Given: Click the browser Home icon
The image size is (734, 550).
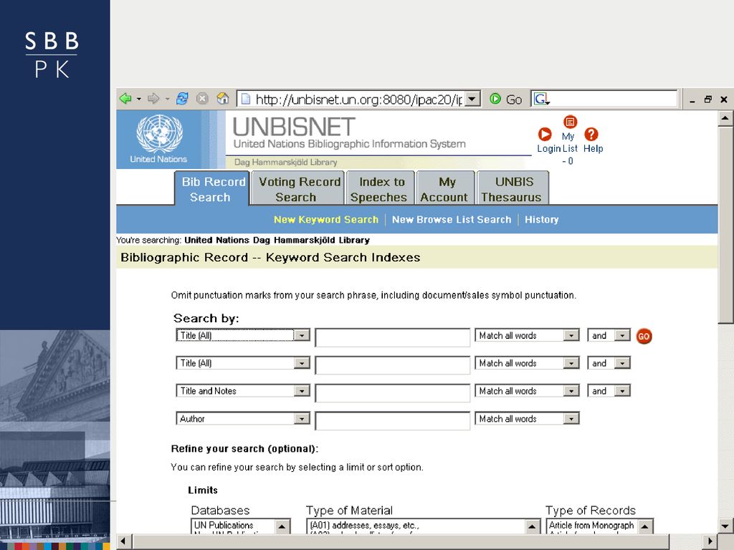Looking at the screenshot, I should pyautogui.click(x=223, y=99).
